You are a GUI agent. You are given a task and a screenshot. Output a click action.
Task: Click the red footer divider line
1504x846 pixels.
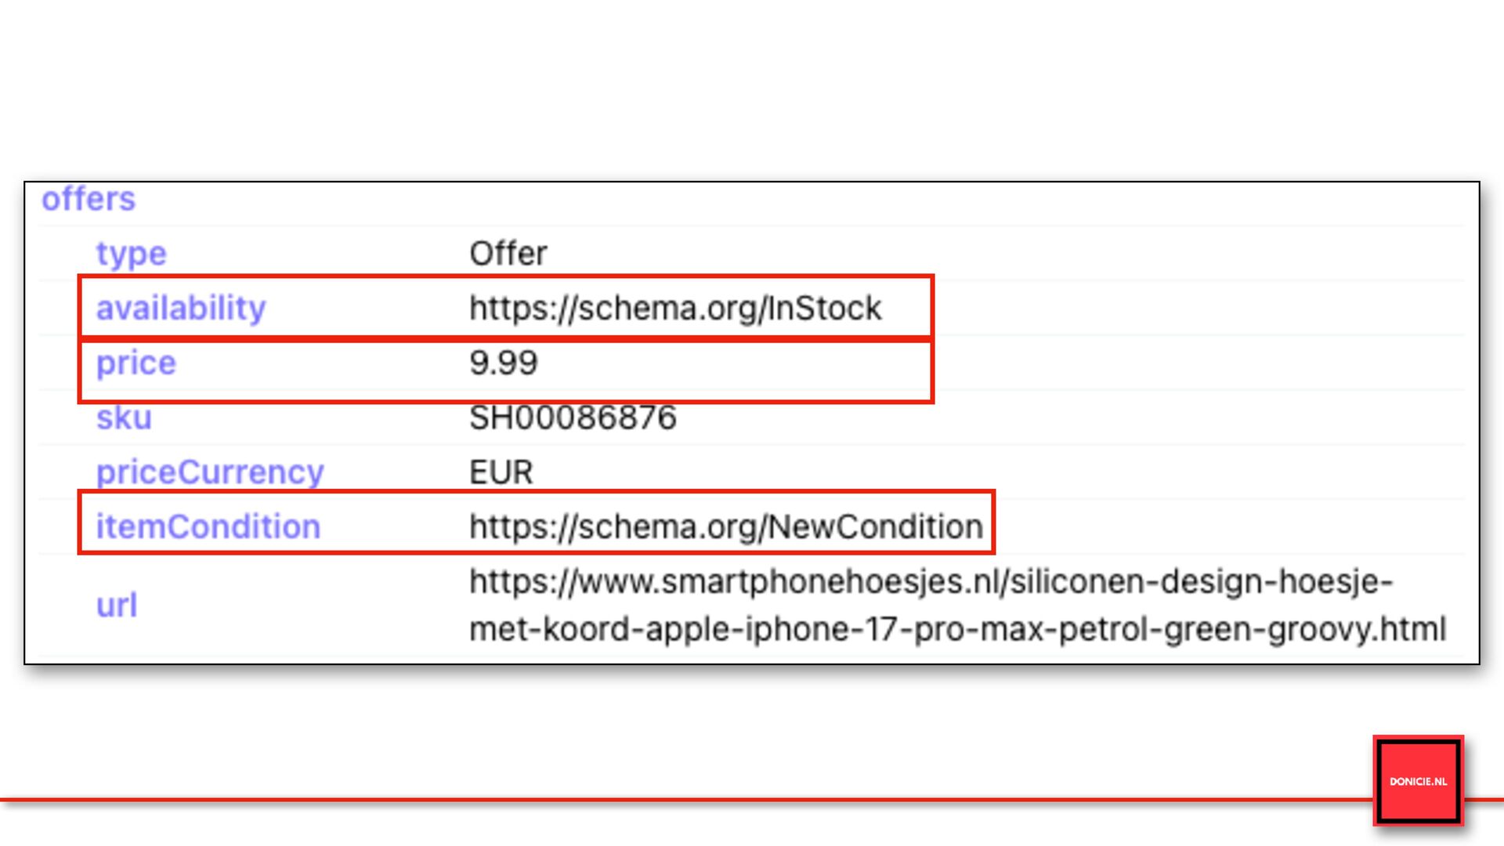(x=627, y=800)
